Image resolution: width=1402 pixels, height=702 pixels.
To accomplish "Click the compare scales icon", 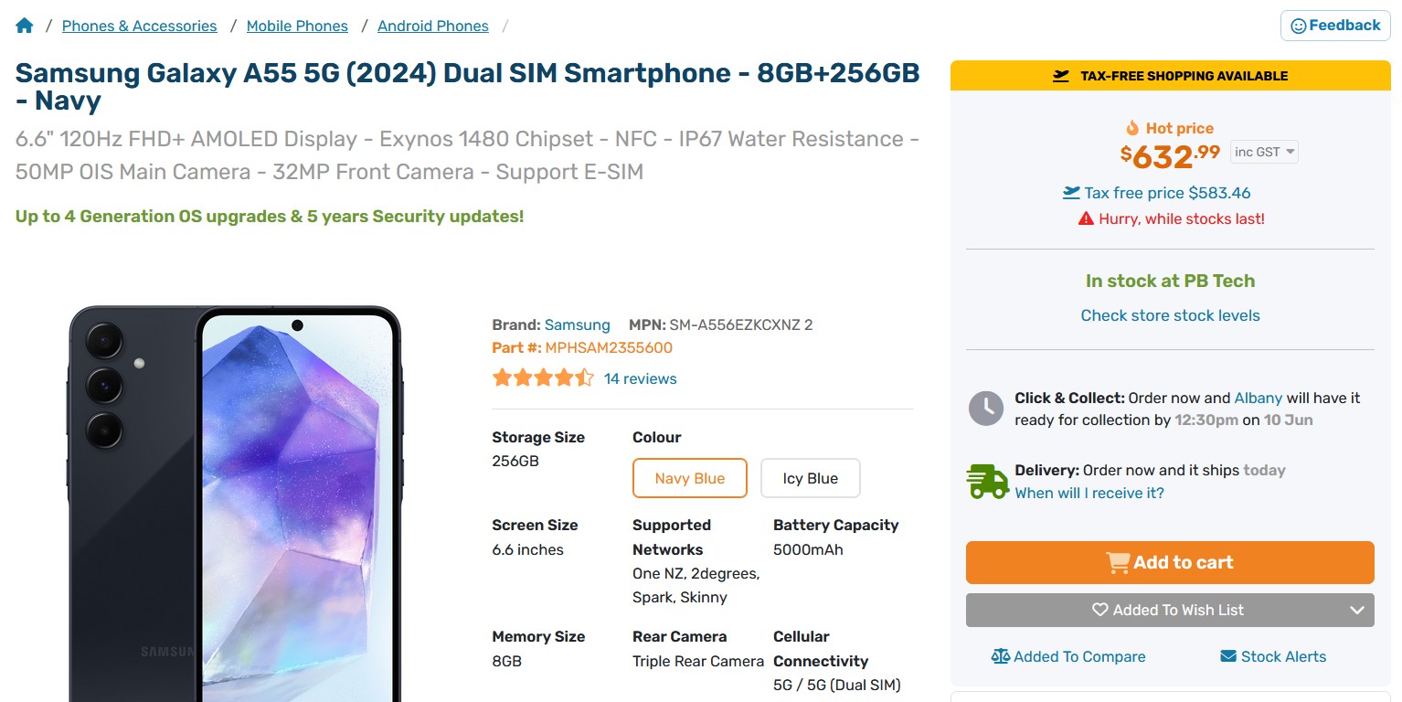I will [1001, 656].
